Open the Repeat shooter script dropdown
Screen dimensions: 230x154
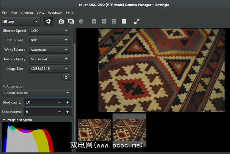[x=36, y=93]
